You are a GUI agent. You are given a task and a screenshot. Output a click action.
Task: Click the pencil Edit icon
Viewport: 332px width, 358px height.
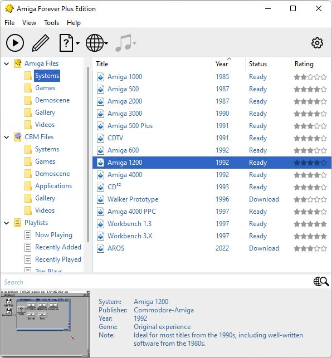coord(41,43)
